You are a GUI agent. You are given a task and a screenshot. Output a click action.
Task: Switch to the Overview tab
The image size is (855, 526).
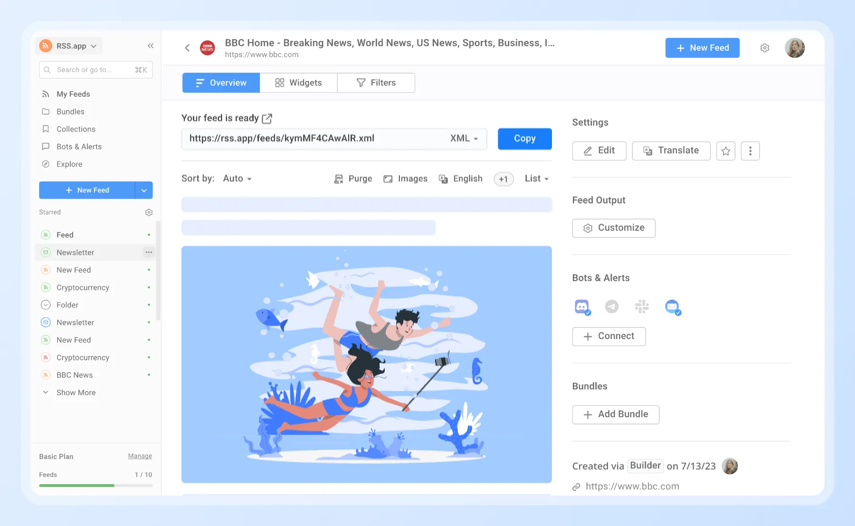pyautogui.click(x=221, y=83)
